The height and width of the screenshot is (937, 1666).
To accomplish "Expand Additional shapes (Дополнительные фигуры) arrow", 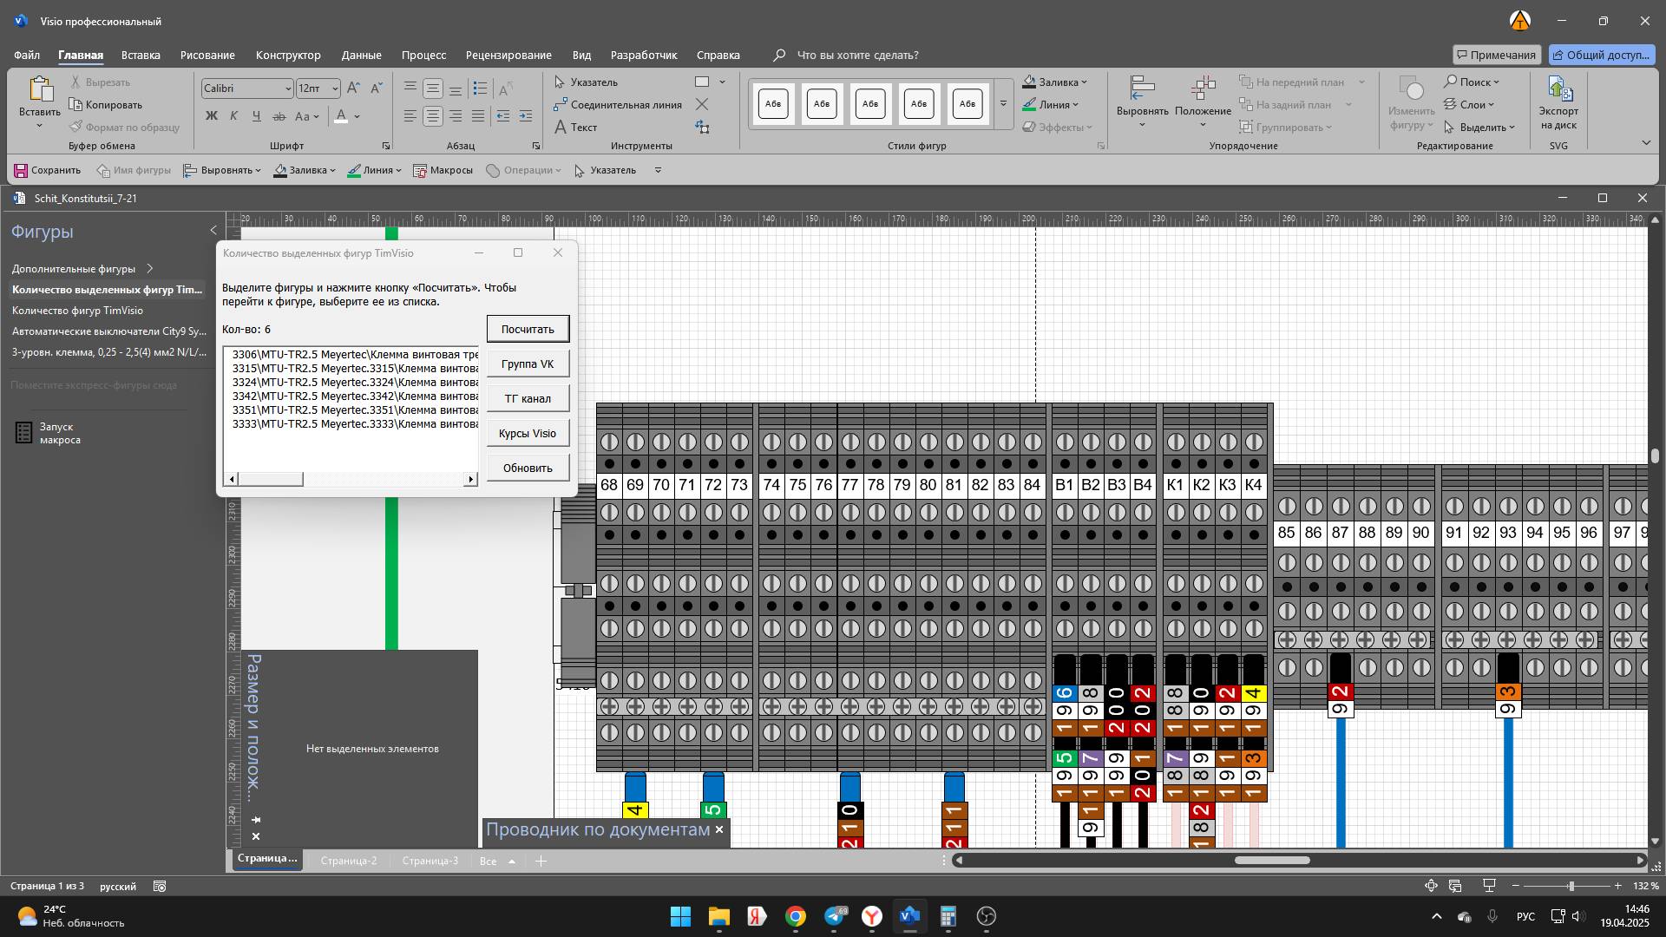I will (x=150, y=269).
